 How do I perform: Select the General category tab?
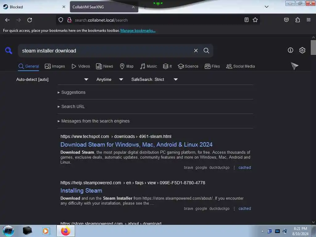(x=28, y=66)
